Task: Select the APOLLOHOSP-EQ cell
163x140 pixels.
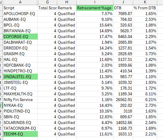Action: (20, 14)
